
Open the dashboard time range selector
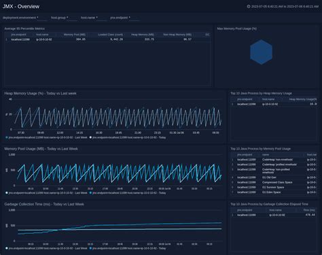(285, 7)
